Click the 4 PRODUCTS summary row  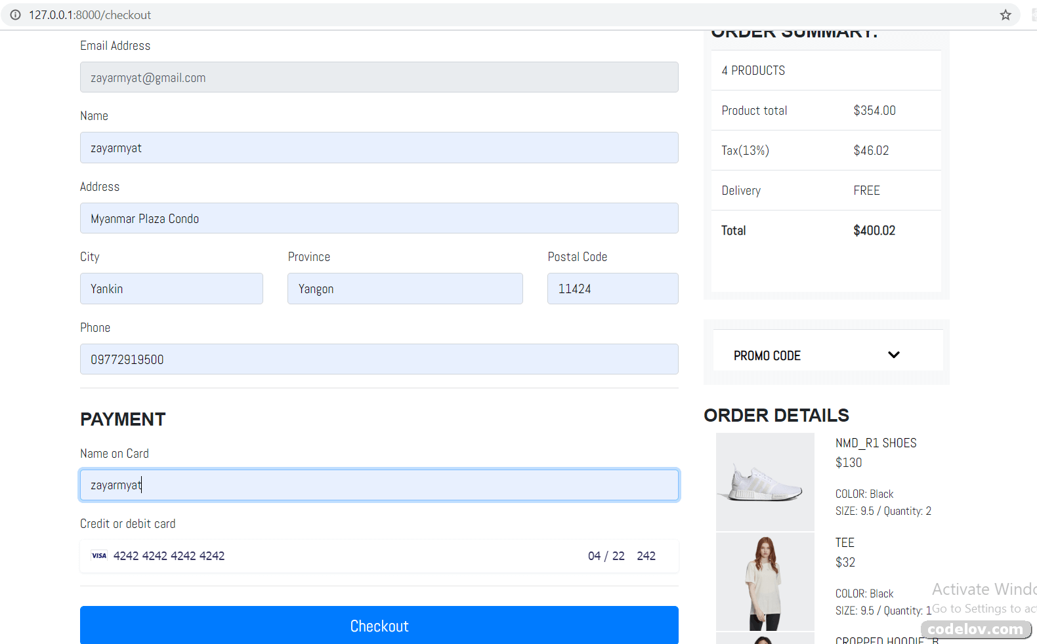(x=826, y=70)
